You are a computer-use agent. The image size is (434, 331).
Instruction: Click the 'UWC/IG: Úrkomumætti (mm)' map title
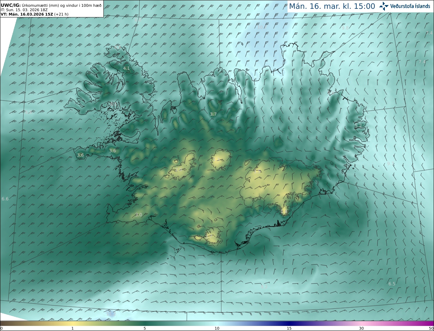51,5
